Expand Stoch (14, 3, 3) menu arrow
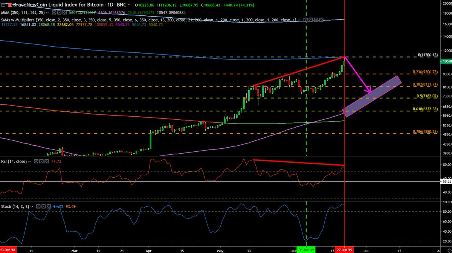Image resolution: width=452 pixels, height=253 pixels. (x=32, y=207)
